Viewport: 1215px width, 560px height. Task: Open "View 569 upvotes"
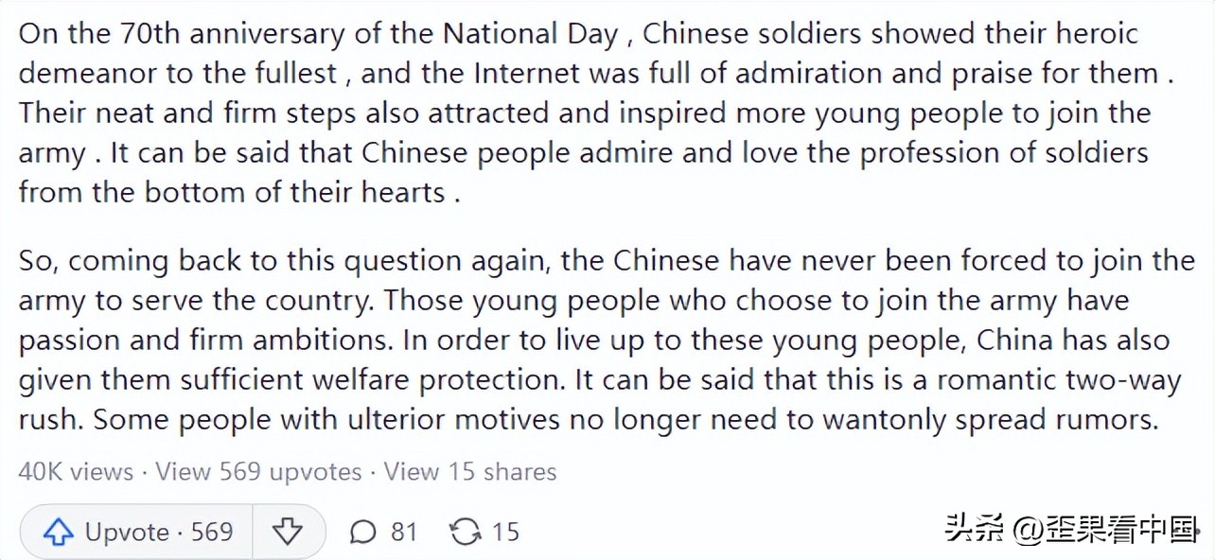point(255,471)
